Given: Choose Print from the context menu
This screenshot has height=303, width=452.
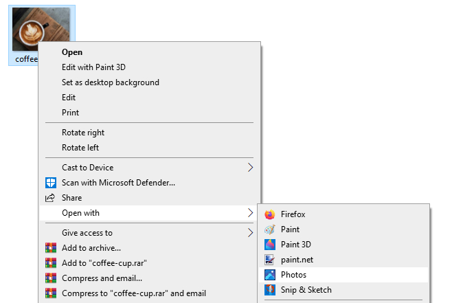Looking at the screenshot, I should 149,113.
